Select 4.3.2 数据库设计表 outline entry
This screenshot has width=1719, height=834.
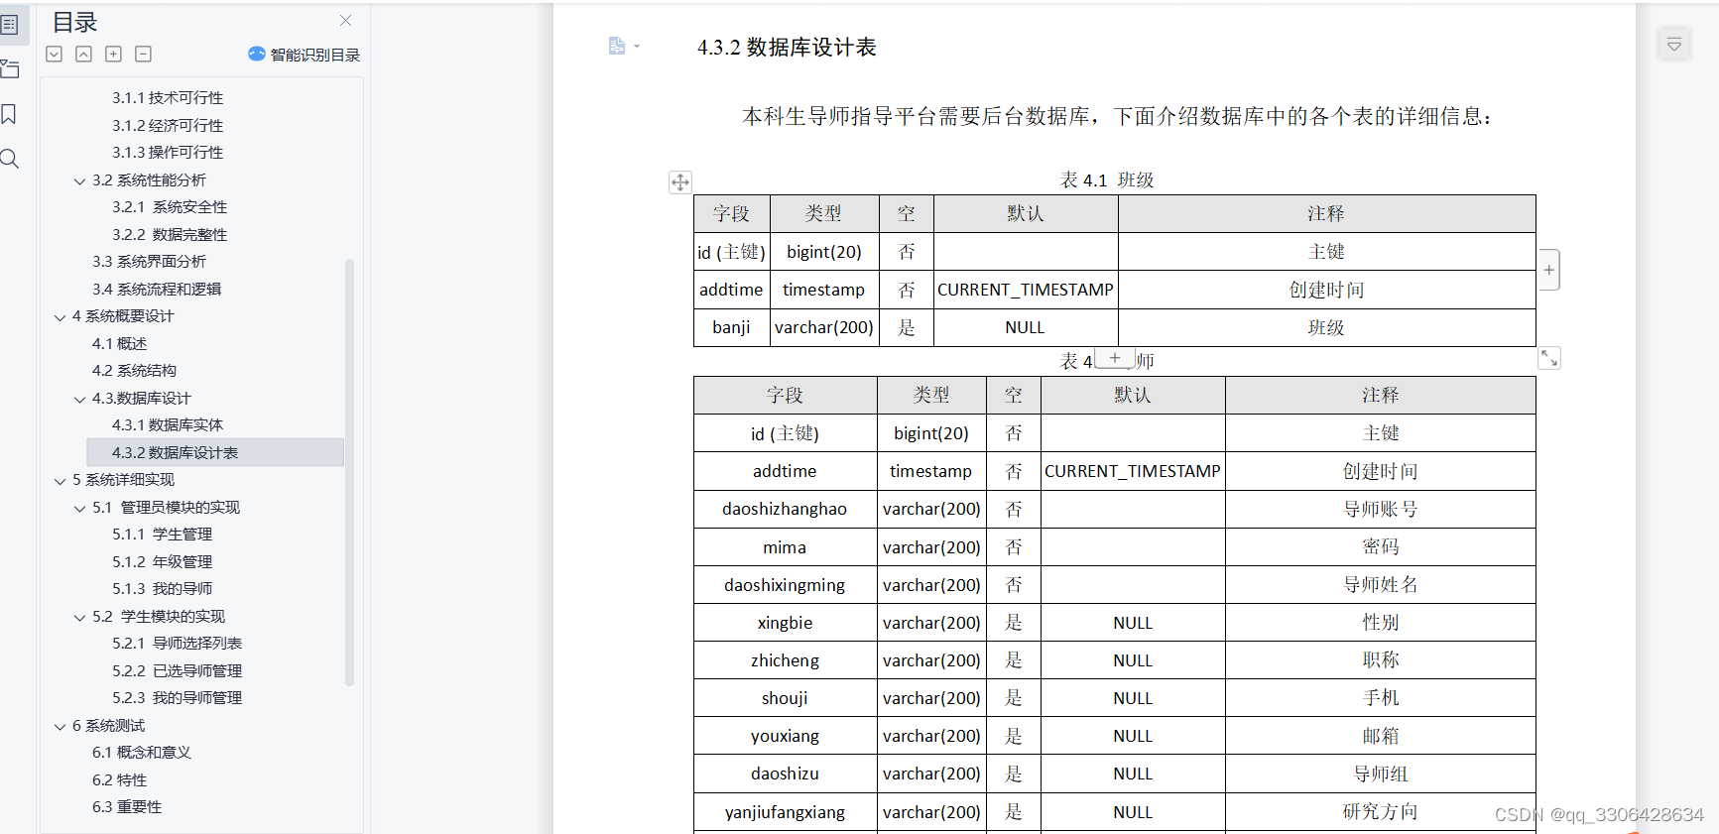[x=215, y=452]
